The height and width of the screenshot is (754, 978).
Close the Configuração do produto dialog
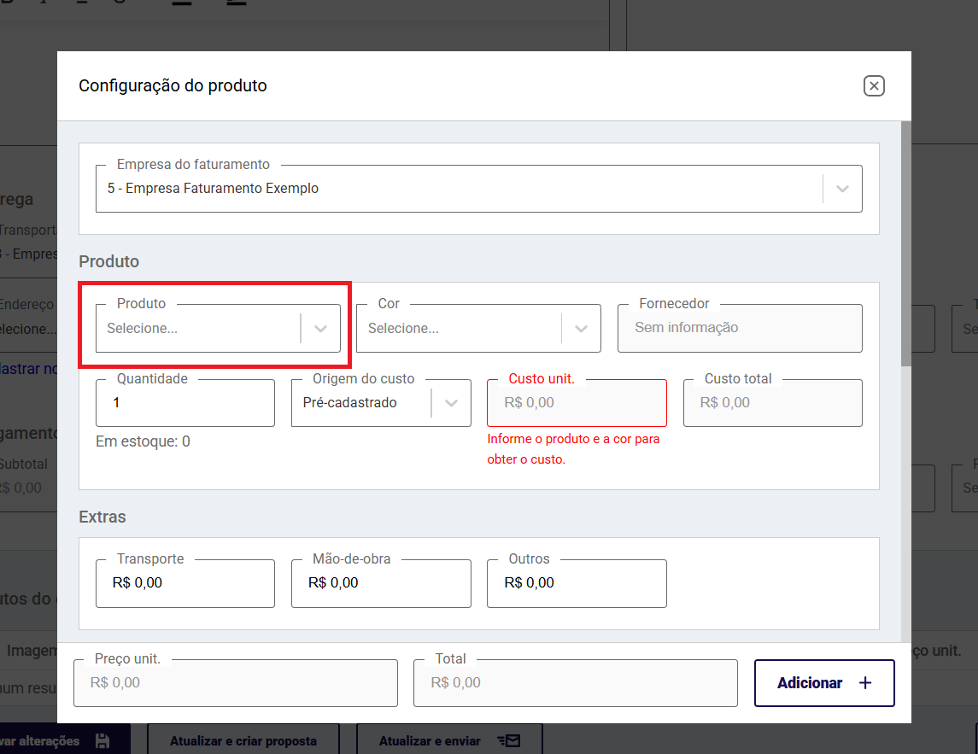(x=874, y=86)
